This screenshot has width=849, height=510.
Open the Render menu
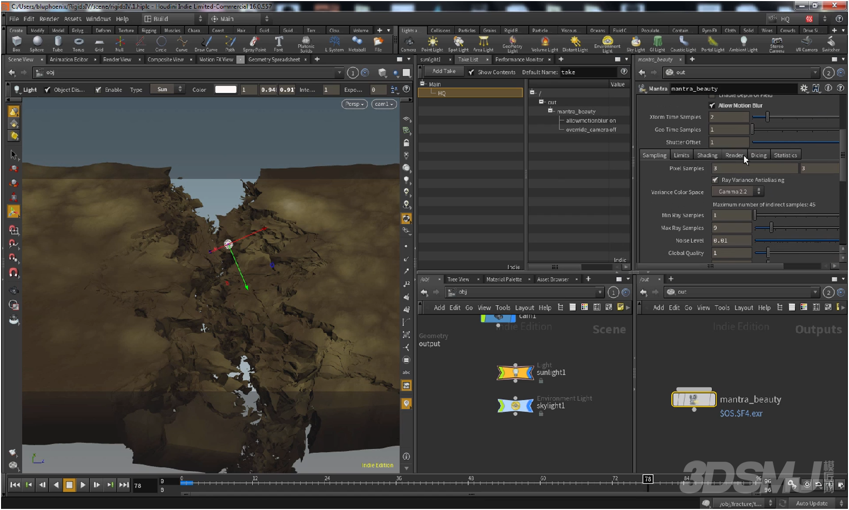pyautogui.click(x=49, y=18)
